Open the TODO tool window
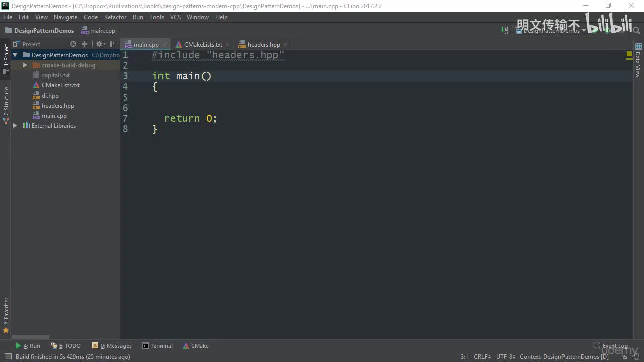Image resolution: width=644 pixels, height=362 pixels. 66,346
